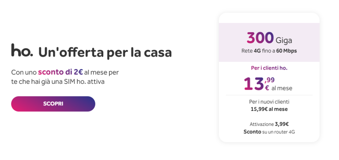Click the bold "15,99€ al mese" price
The image size is (339, 160).
(x=269, y=109)
